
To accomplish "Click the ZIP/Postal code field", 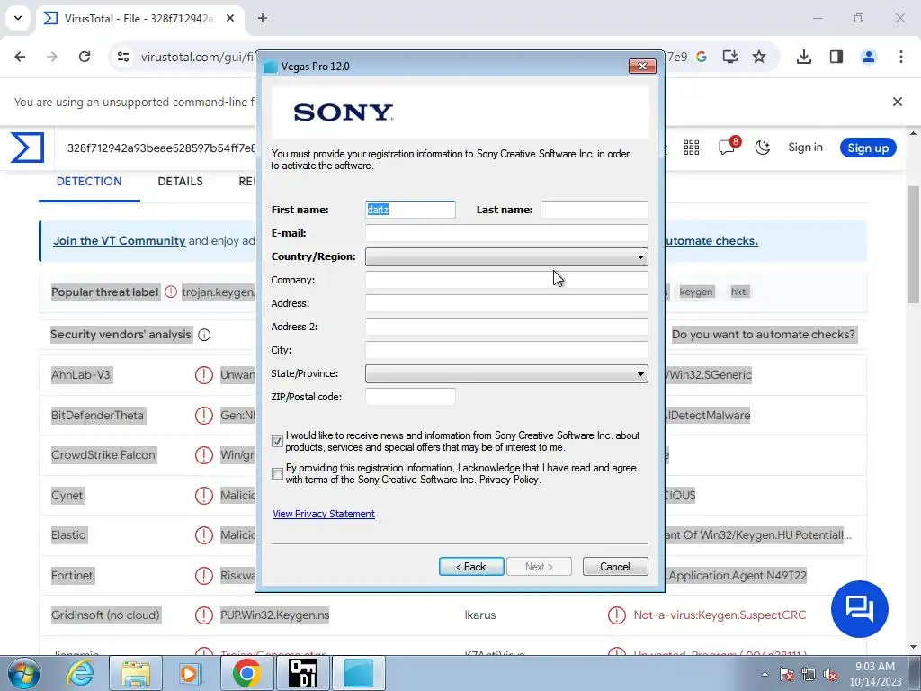I will [410, 397].
